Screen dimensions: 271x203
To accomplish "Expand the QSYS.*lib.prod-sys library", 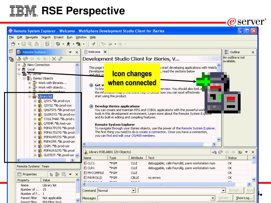I will 35,101.
